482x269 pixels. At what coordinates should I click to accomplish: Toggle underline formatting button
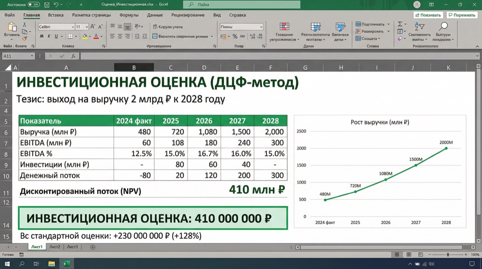[x=56, y=36]
